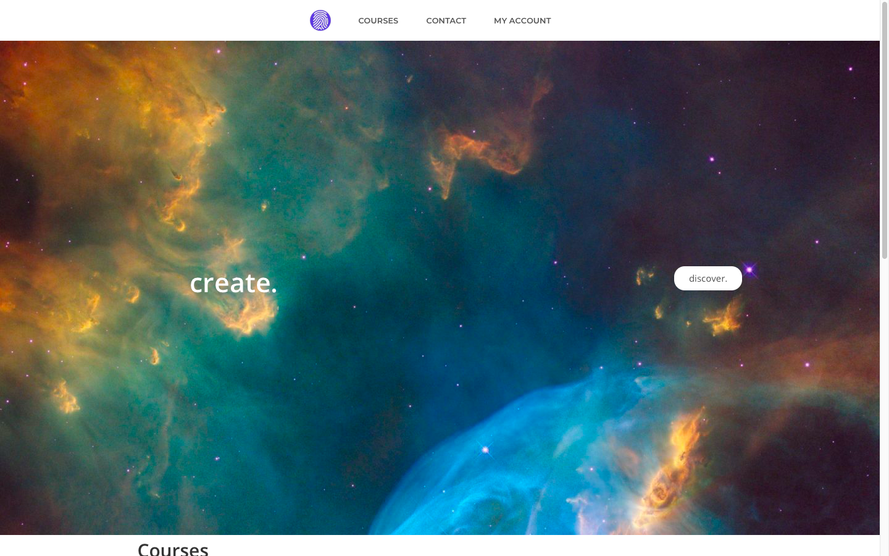Click the scrollbar track below the thumb
The width and height of the screenshot is (889, 556).
(x=884, y=408)
